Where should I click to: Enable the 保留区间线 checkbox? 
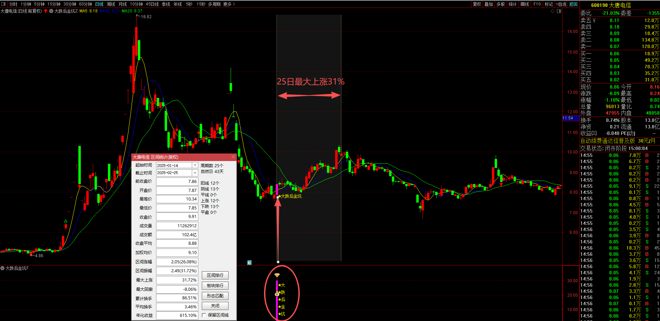pyautogui.click(x=204, y=315)
